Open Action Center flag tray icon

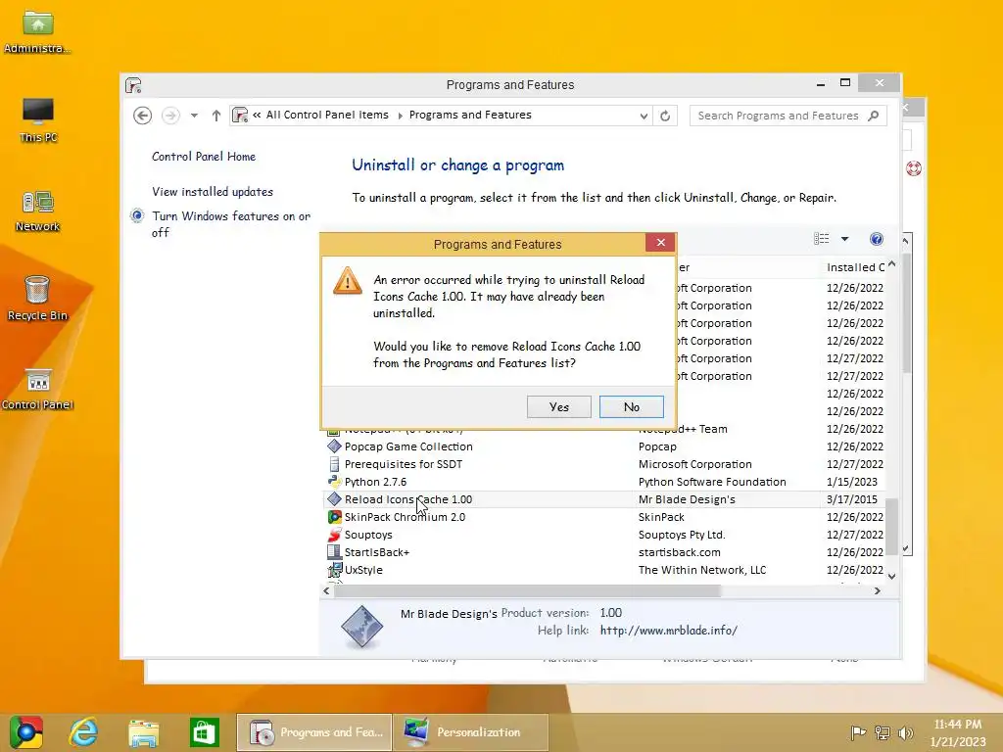[x=858, y=732]
